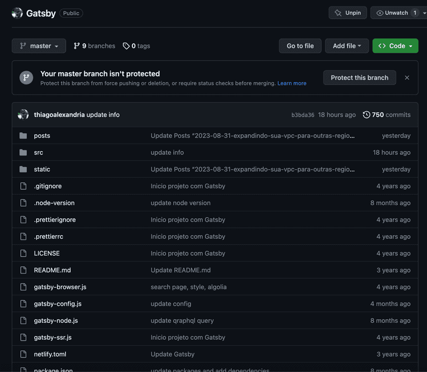Click the file icon beside .node-version
Image resolution: width=427 pixels, height=372 pixels.
(23, 203)
